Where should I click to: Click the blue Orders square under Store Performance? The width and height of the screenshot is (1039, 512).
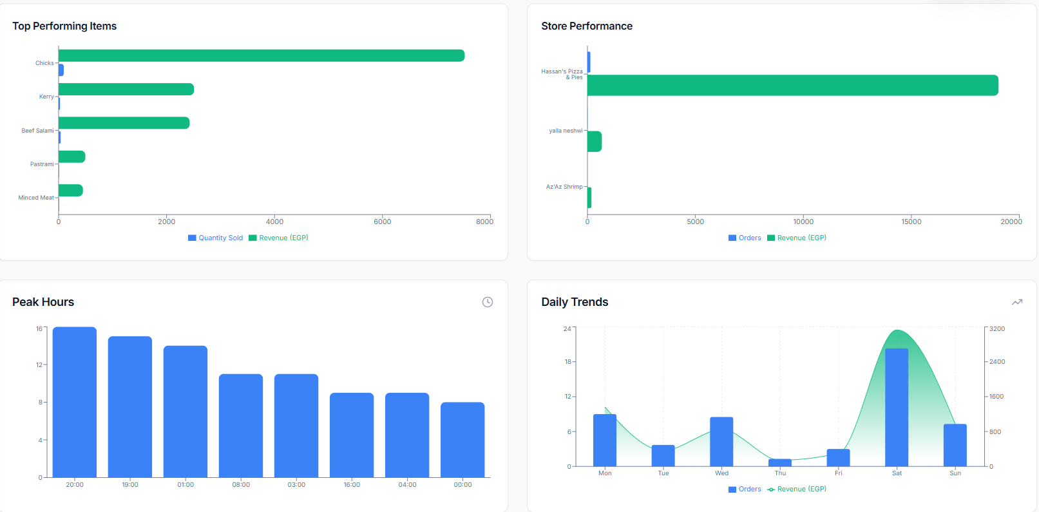732,238
